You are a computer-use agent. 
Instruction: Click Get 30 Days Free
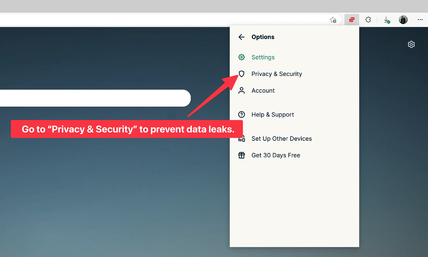tap(276, 155)
